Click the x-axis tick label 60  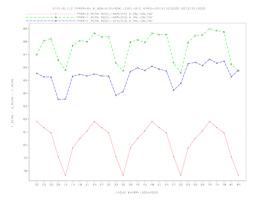pos(181,185)
